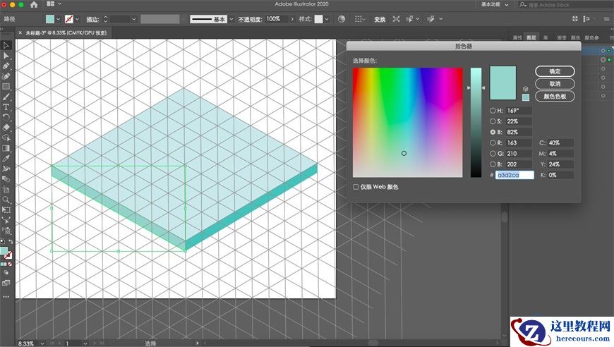Open the fill color dropdown arrow
Screen dimensions: 614x347
pos(58,19)
